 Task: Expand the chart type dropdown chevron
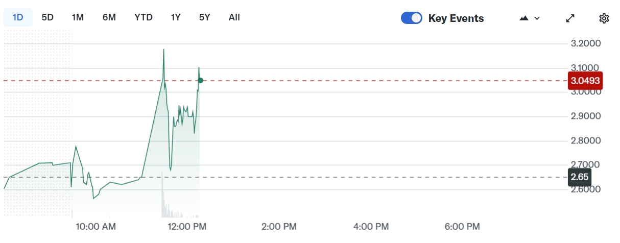coord(537,18)
